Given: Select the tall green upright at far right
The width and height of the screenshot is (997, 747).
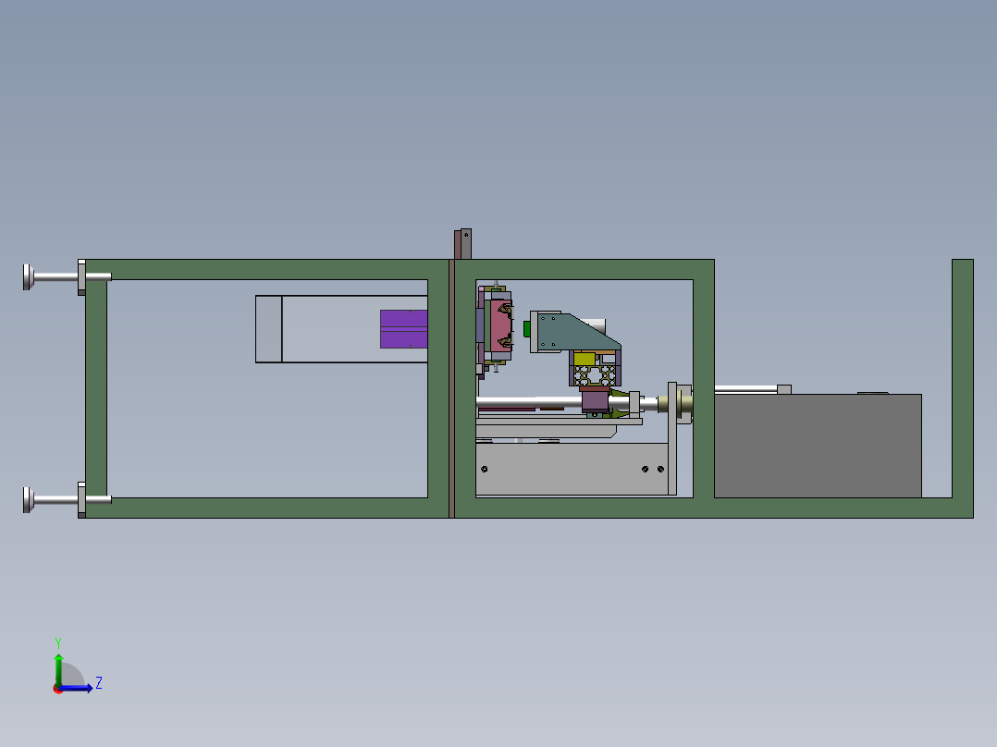Looking at the screenshot, I should click(x=963, y=378).
